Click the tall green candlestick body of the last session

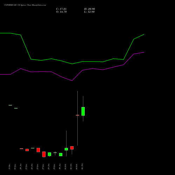point(83,111)
